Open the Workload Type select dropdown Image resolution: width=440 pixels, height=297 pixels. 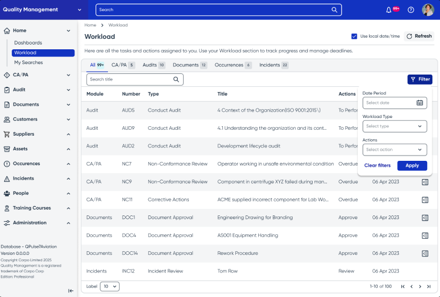(395, 126)
